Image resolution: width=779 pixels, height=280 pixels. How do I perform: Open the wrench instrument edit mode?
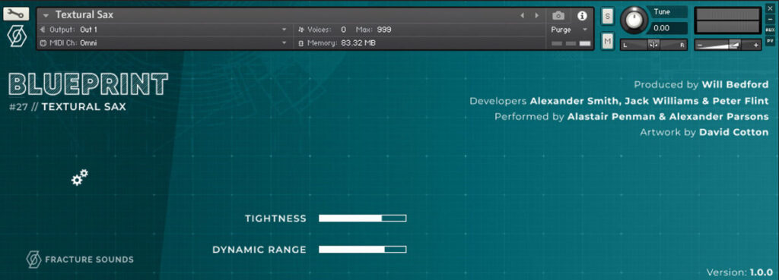pos(17,14)
